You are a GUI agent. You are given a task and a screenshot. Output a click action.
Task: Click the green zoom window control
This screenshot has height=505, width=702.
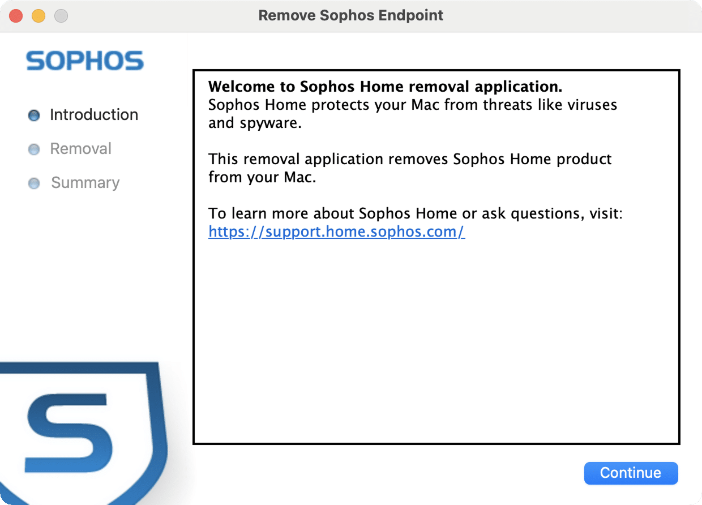tap(60, 15)
